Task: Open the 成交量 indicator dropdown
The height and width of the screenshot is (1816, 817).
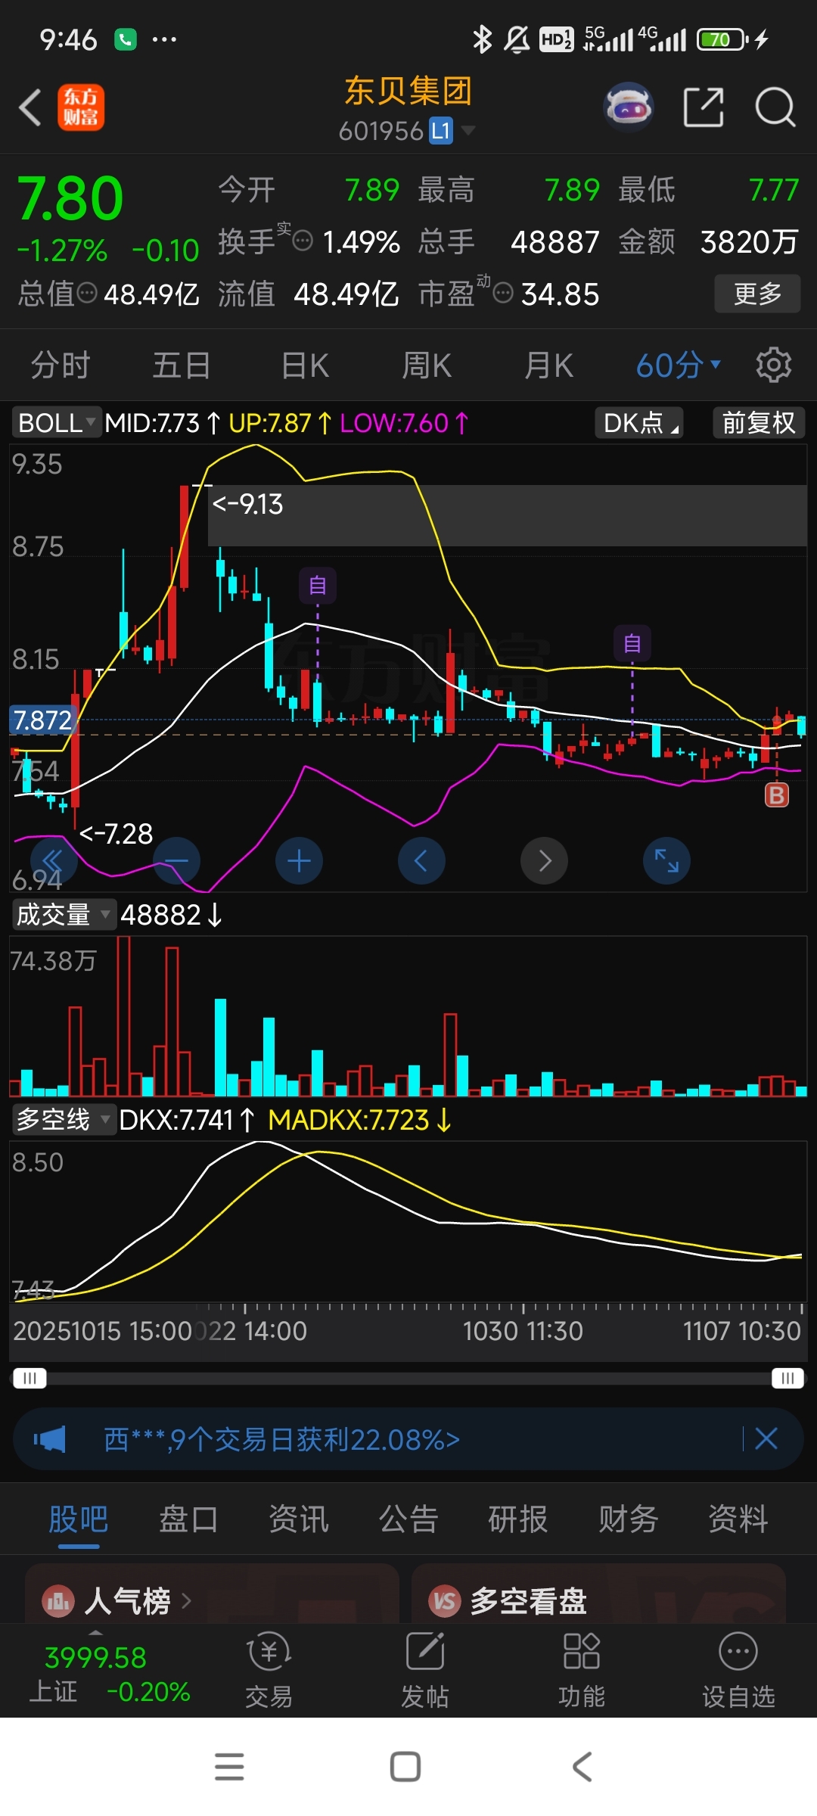Action: [64, 915]
